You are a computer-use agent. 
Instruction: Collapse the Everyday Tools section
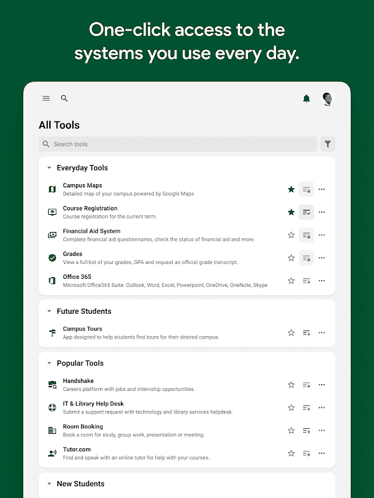point(49,167)
